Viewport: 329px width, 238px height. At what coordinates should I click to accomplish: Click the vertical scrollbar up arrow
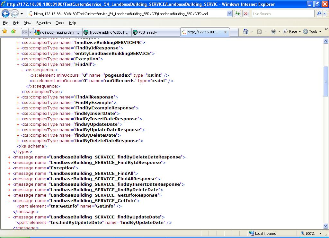coord(326,41)
